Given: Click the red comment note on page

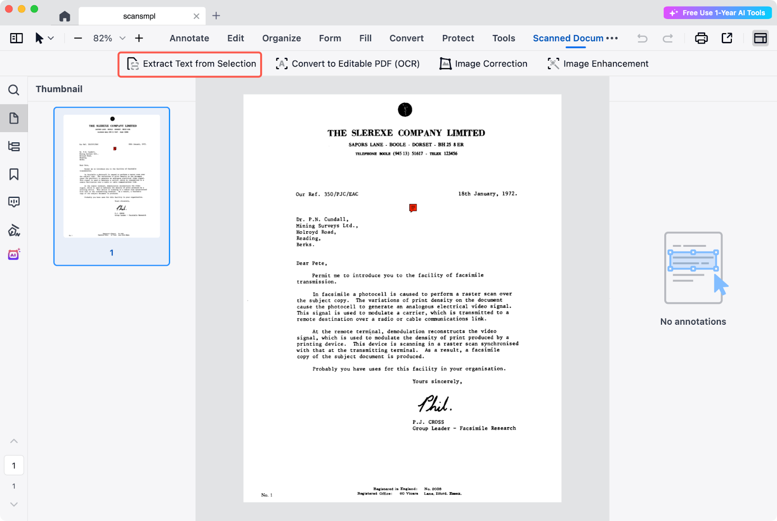Looking at the screenshot, I should tap(413, 208).
